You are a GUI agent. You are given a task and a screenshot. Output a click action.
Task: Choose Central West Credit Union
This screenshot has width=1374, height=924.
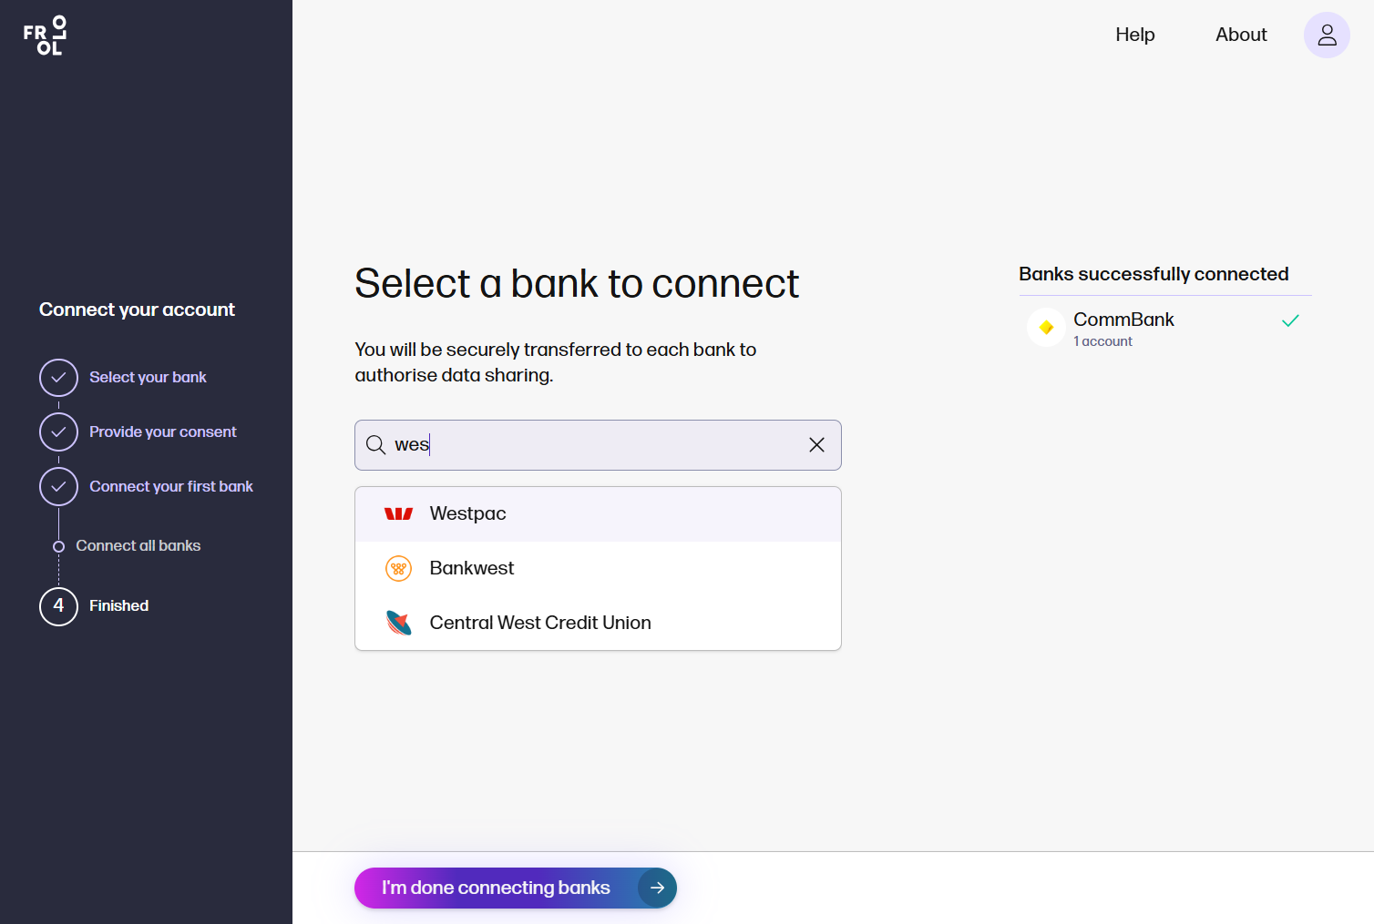click(598, 623)
